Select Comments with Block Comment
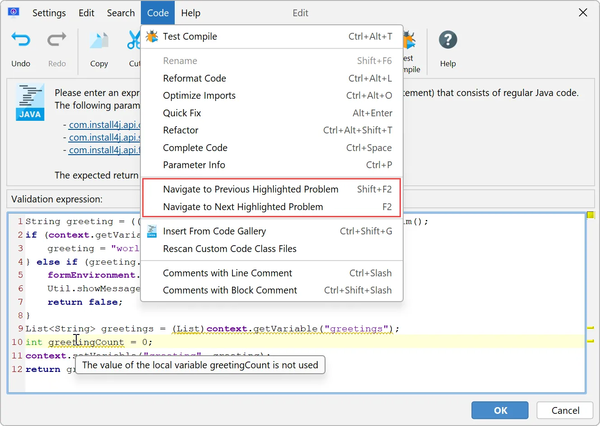 272,290
